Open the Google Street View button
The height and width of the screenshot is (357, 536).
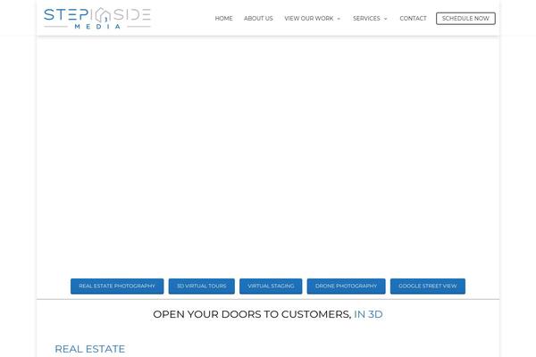pyautogui.click(x=428, y=286)
